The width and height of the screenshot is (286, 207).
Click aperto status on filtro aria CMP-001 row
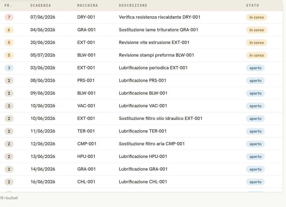pyautogui.click(x=255, y=144)
